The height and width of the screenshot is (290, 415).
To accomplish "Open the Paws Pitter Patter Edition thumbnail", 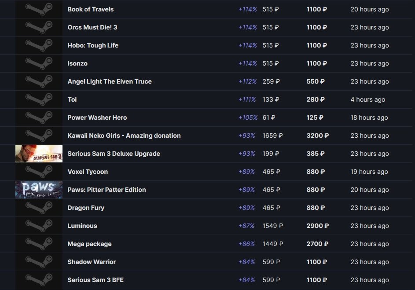I will point(39,190).
